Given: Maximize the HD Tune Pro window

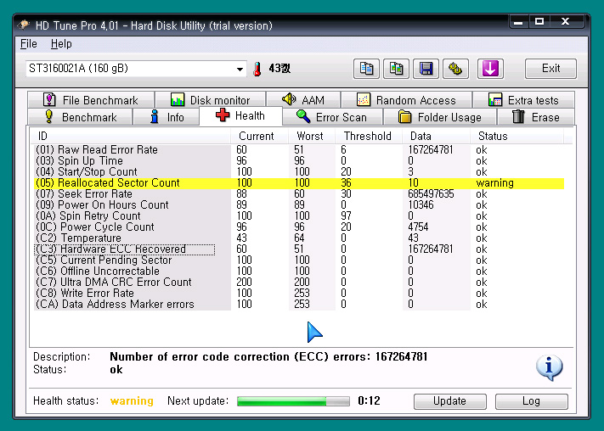Looking at the screenshot, I should click(x=539, y=22).
